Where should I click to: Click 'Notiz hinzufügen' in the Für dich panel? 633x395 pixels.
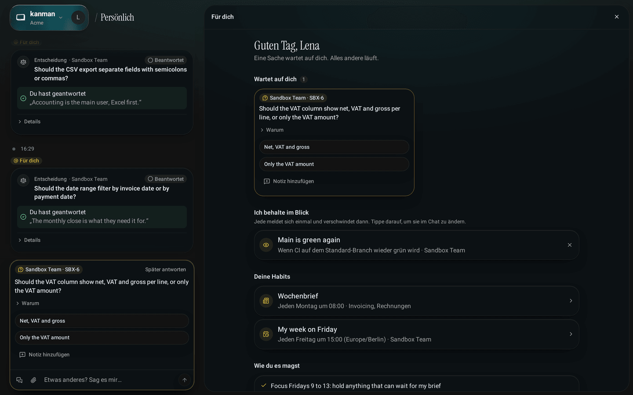click(x=289, y=181)
